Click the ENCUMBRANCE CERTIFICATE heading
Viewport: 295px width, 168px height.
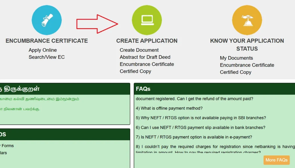pos(47,41)
